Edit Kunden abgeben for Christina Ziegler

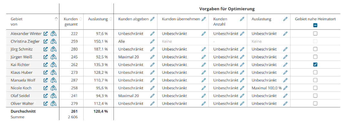(152, 42)
